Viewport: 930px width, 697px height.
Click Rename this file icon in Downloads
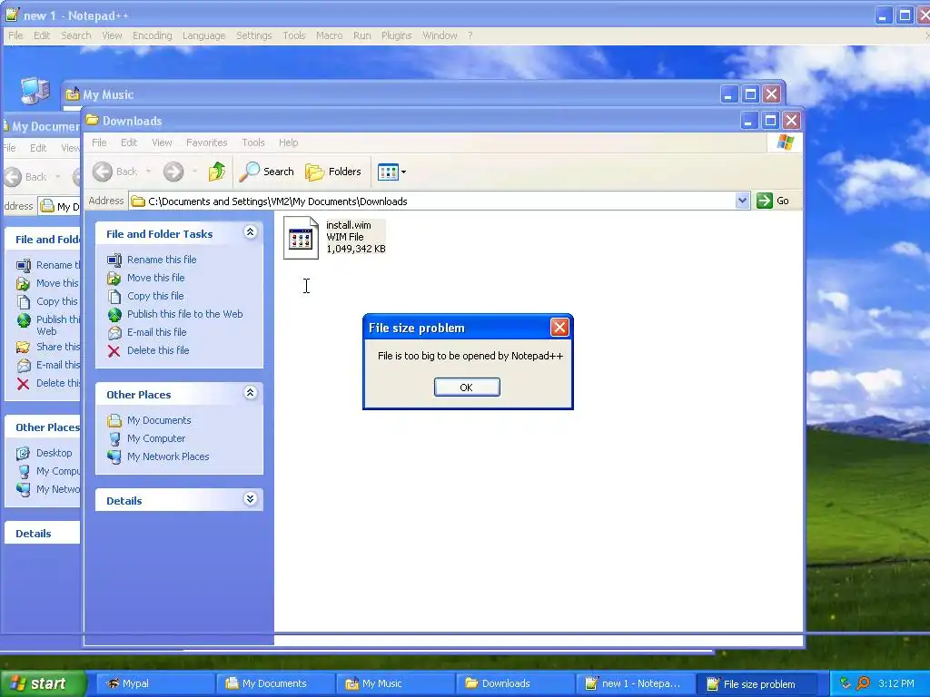pyautogui.click(x=114, y=260)
